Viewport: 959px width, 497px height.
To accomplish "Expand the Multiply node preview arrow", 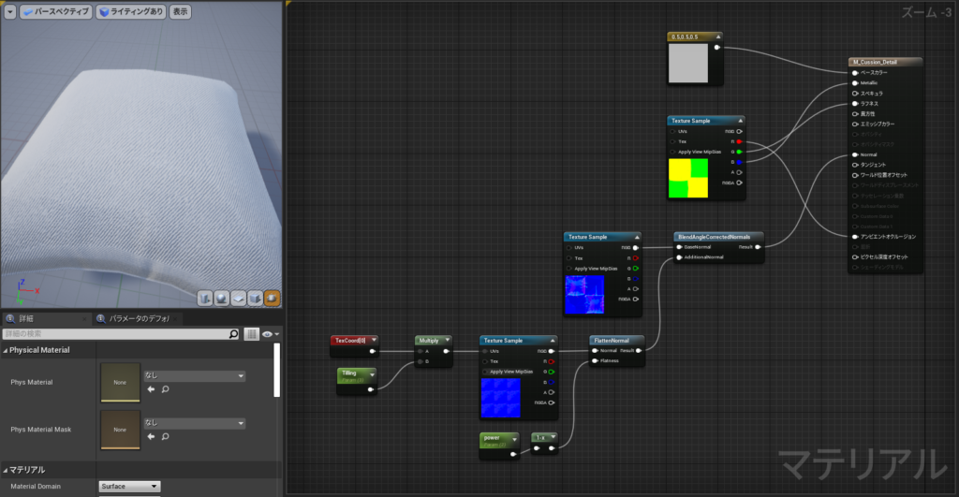I will coord(447,340).
